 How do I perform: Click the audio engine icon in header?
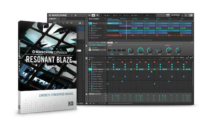click(x=186, y=15)
